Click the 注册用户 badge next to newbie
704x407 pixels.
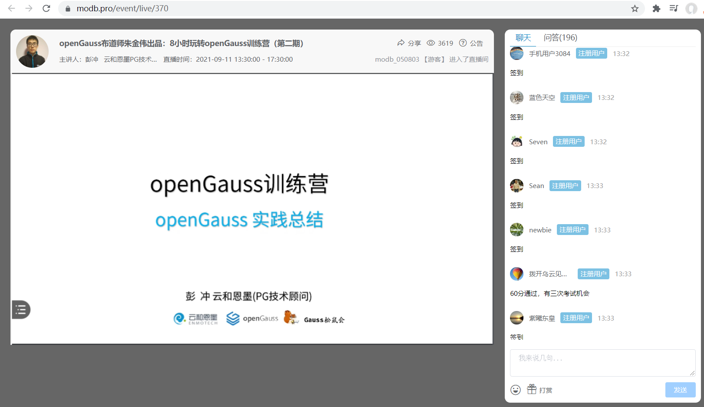pyautogui.click(x=572, y=230)
